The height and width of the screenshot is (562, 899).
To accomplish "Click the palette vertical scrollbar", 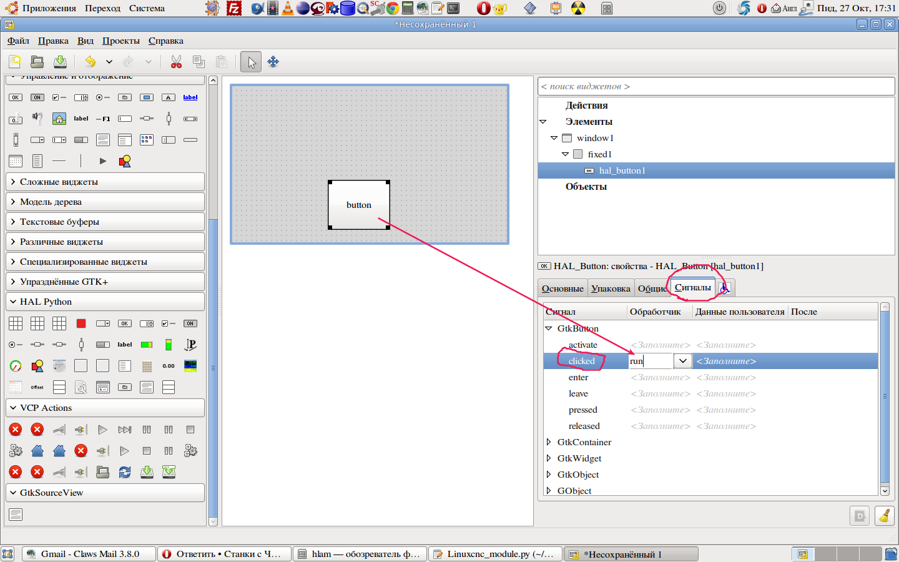I will 213,368.
